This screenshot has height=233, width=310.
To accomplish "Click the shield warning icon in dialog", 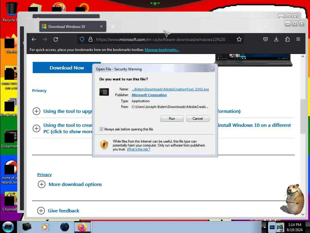I will tap(104, 145).
